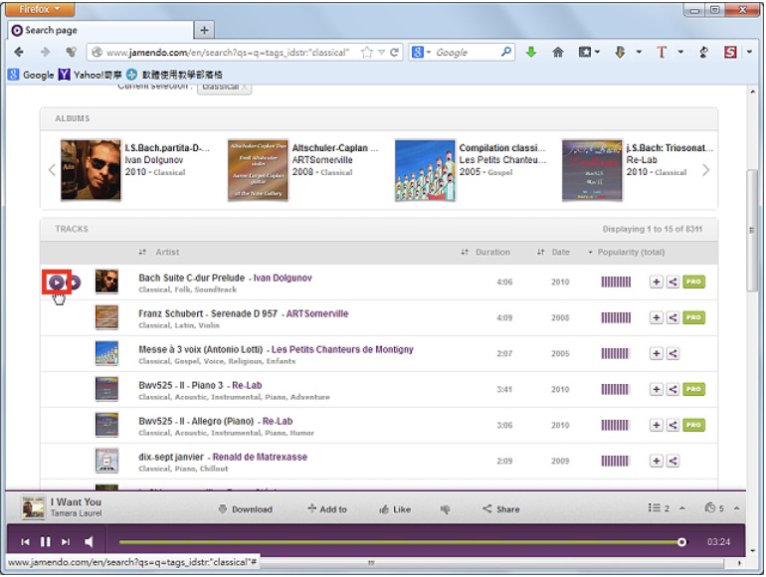This screenshot has width=766, height=577.
Task: Sort tracks by Duration
Action: (485, 252)
